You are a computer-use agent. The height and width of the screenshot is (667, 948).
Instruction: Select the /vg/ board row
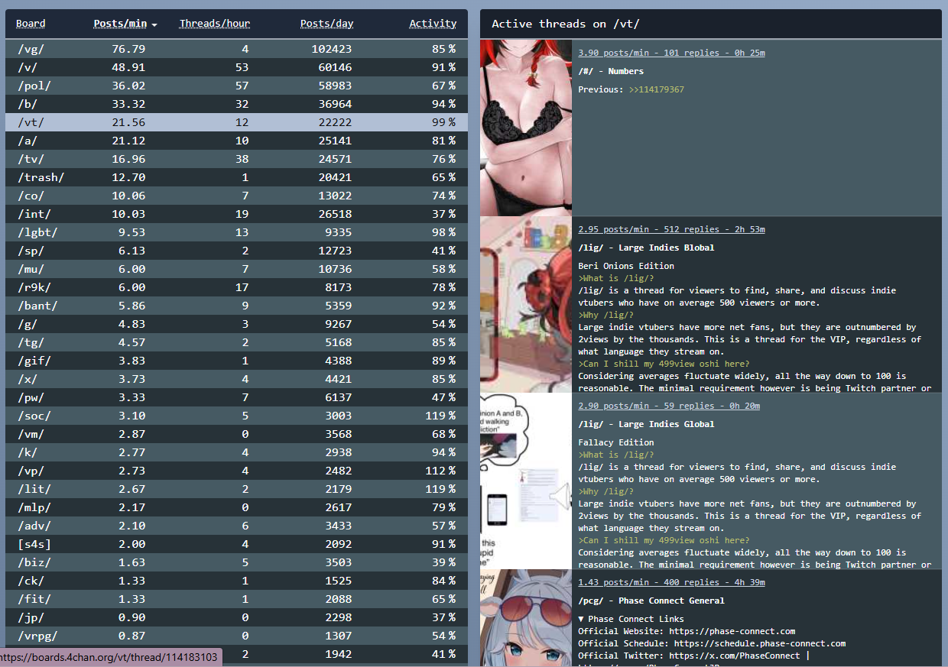(x=236, y=49)
